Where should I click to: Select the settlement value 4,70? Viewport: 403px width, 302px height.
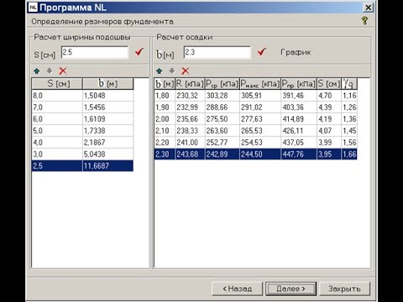[x=329, y=96]
